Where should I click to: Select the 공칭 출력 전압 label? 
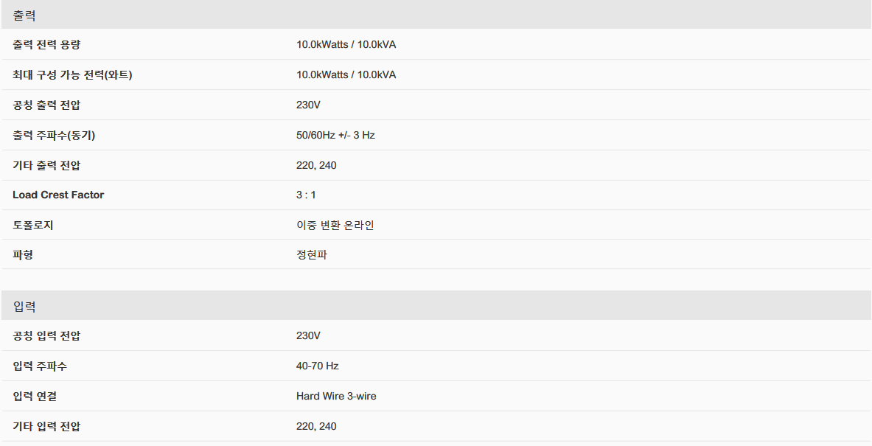[x=46, y=105]
